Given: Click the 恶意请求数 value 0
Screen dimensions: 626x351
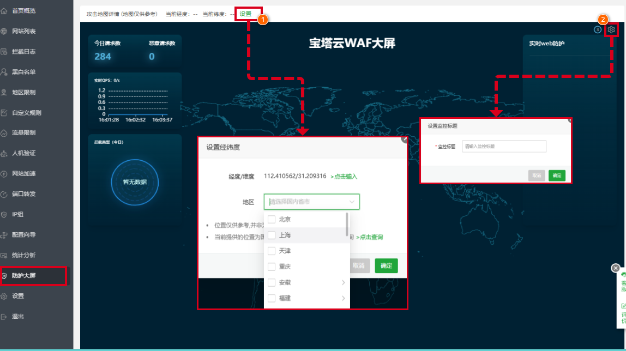Looking at the screenshot, I should (152, 57).
